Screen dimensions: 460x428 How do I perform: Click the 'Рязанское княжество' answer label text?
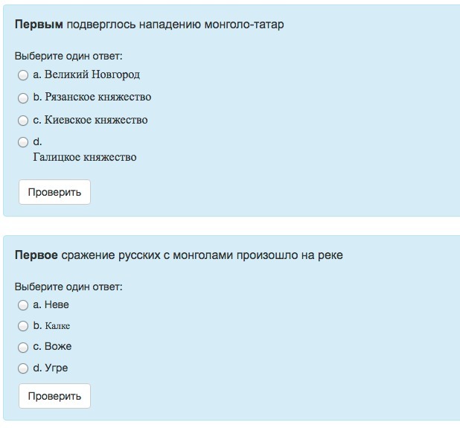click(98, 97)
